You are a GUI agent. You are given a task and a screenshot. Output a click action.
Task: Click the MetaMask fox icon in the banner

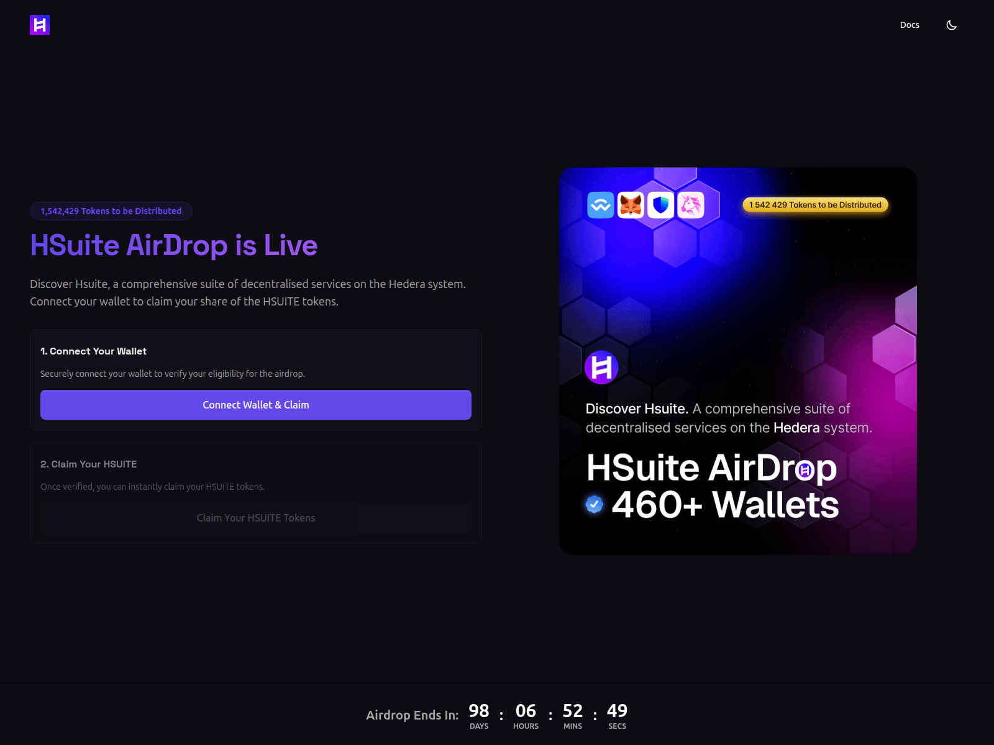tap(631, 205)
